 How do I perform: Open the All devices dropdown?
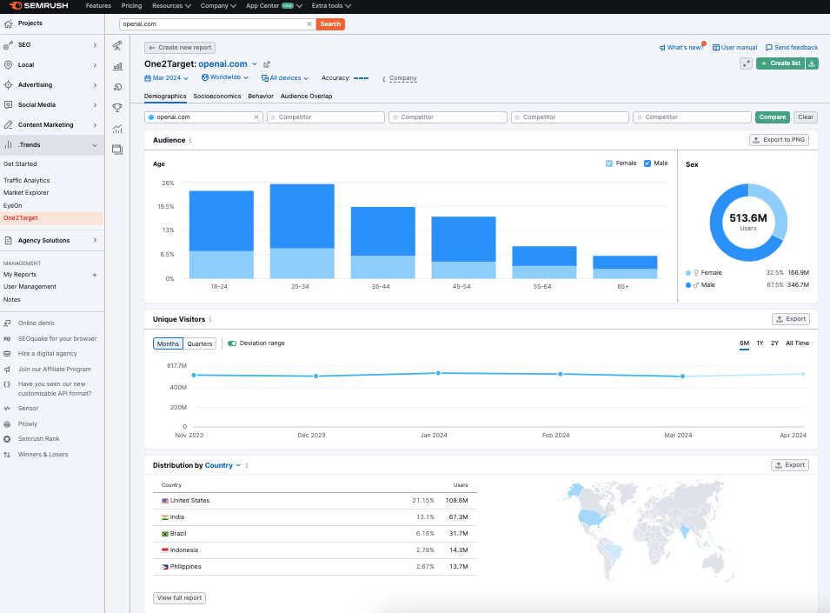pos(285,77)
